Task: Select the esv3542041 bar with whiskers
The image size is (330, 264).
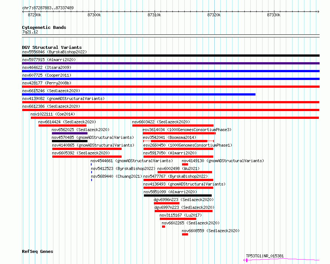Action: (x=179, y=141)
